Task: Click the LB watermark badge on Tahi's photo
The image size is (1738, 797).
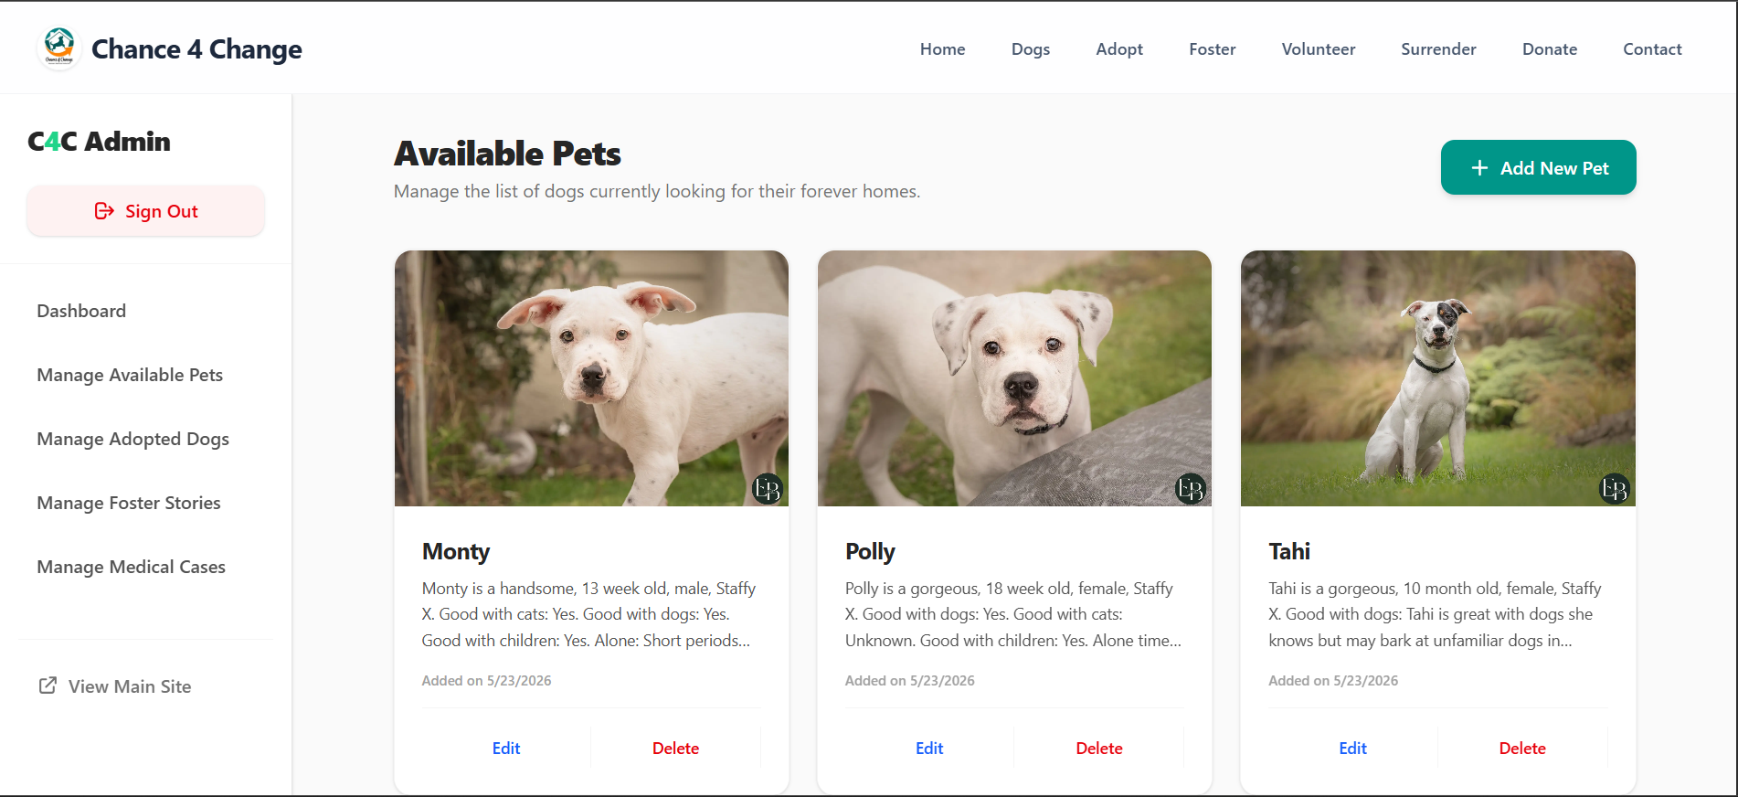Action: [1615, 489]
